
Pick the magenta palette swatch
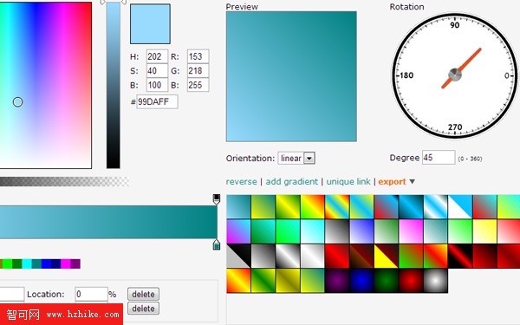[66, 263]
